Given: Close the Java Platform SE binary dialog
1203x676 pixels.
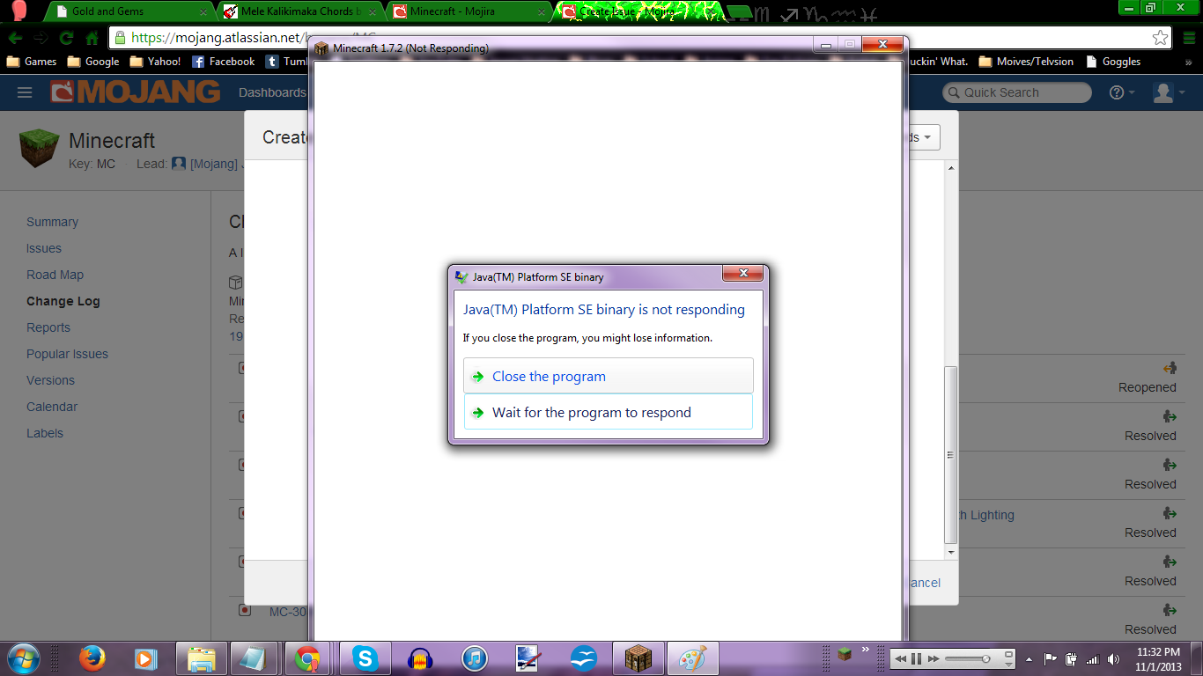Looking at the screenshot, I should 742,274.
